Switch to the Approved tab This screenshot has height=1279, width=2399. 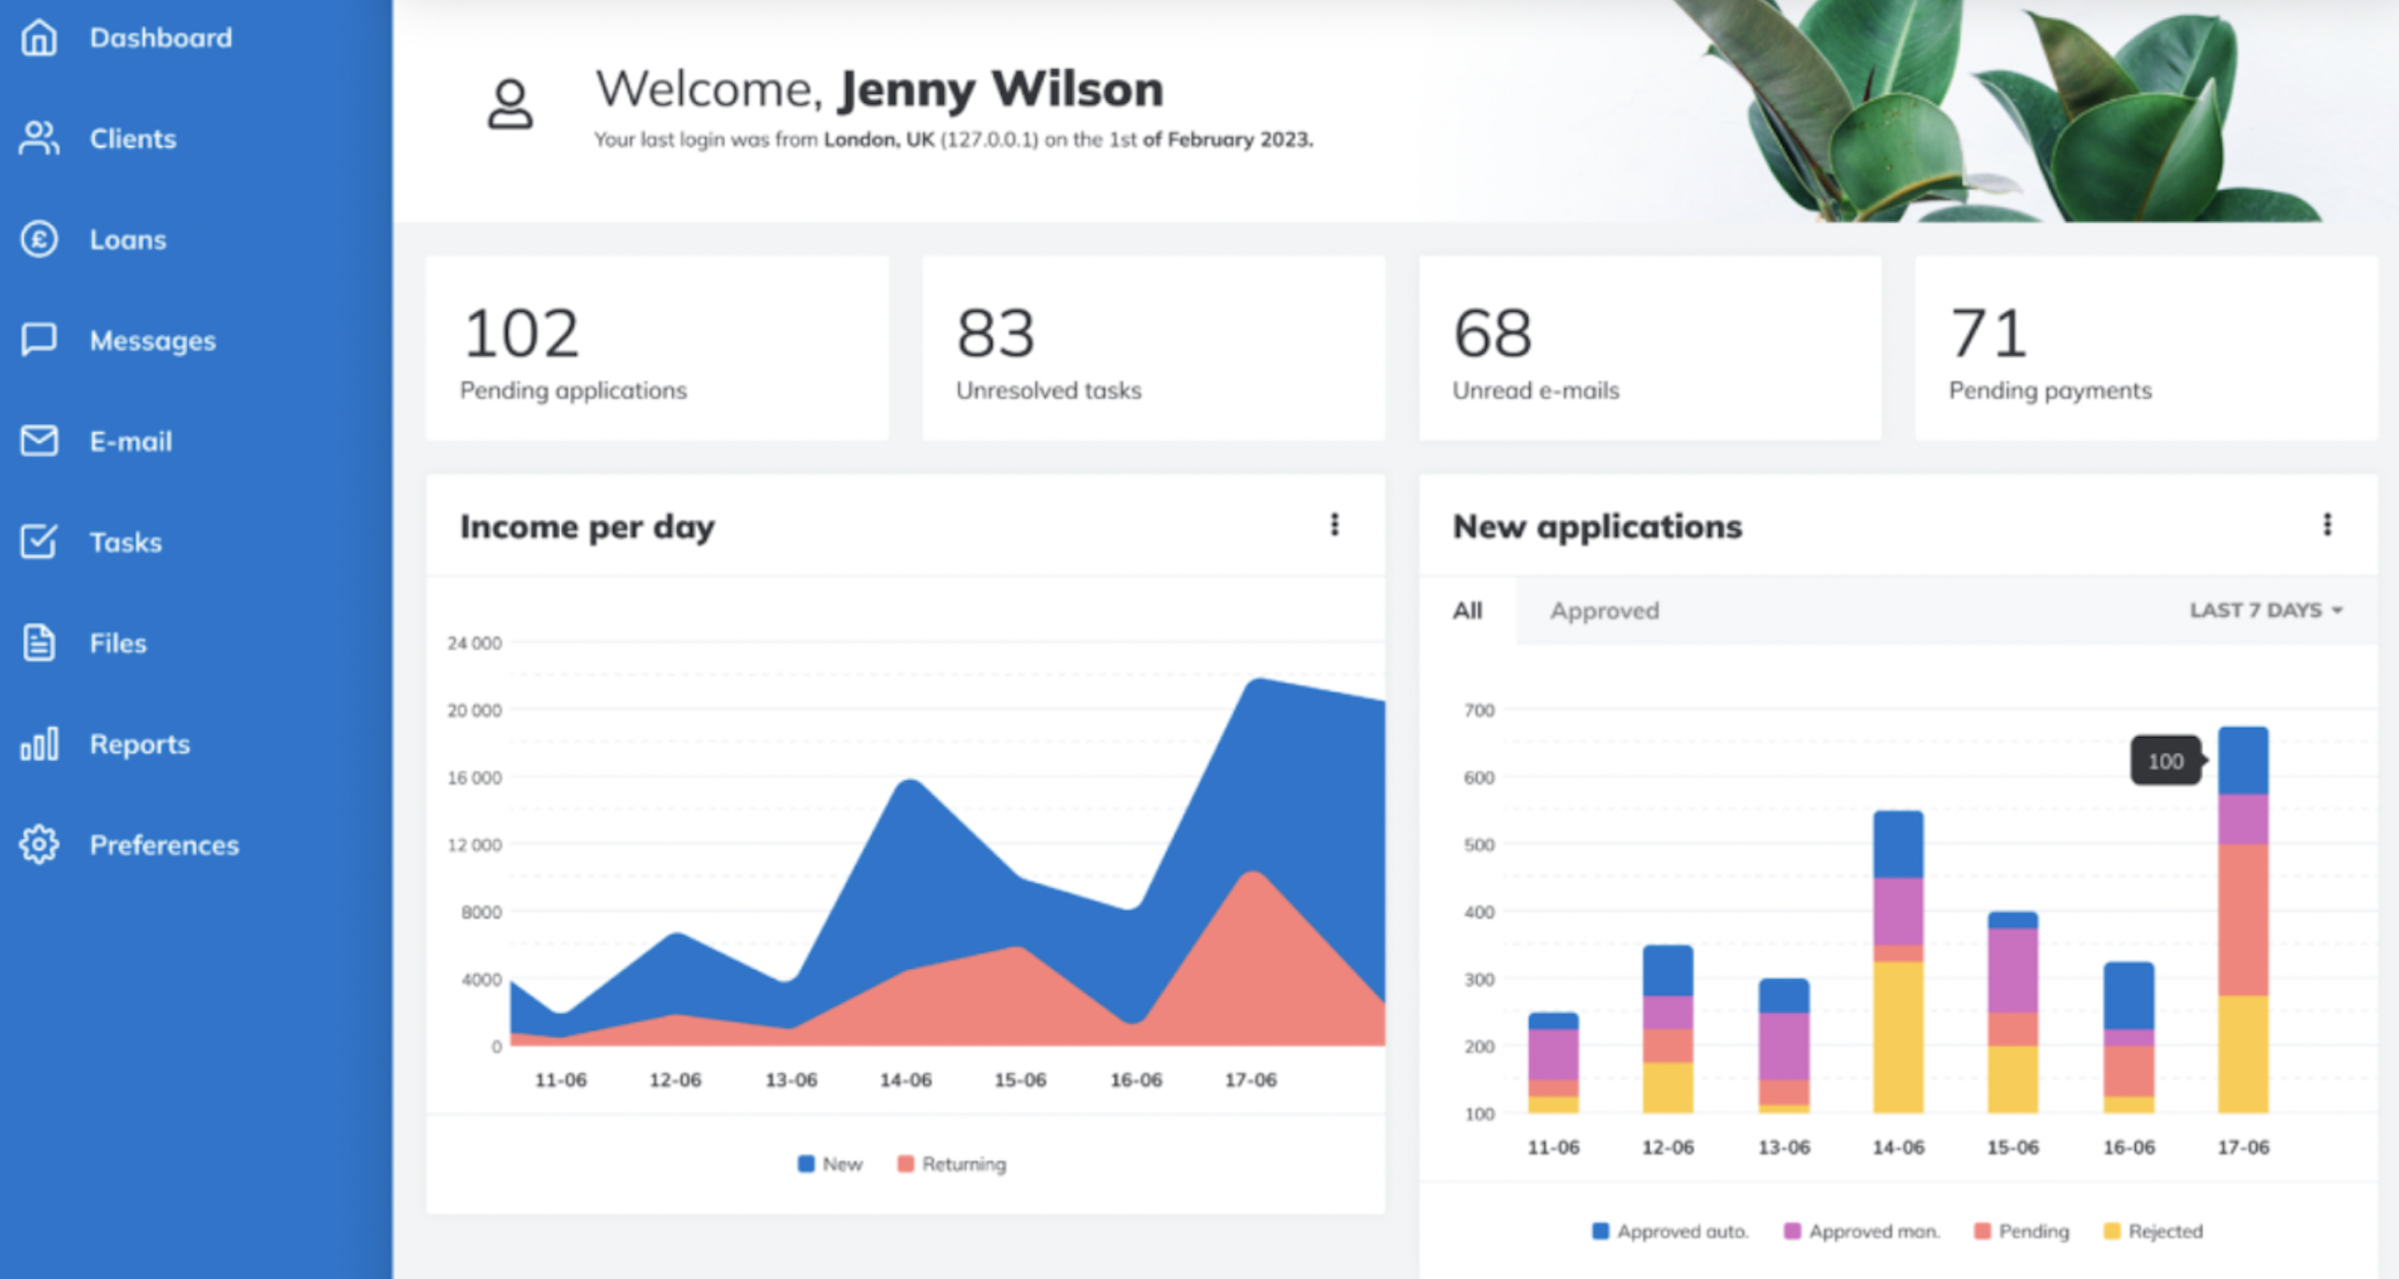[x=1605, y=610]
